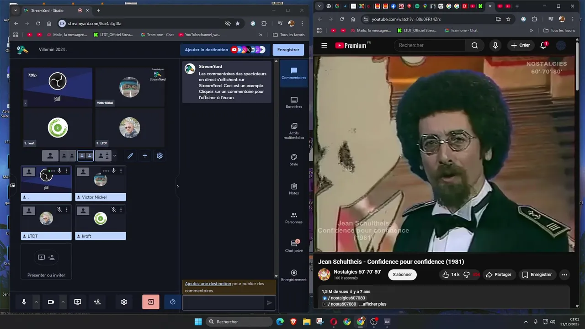This screenshot has width=585, height=329.
Task: Click the pink leave studio button
Action: click(151, 302)
